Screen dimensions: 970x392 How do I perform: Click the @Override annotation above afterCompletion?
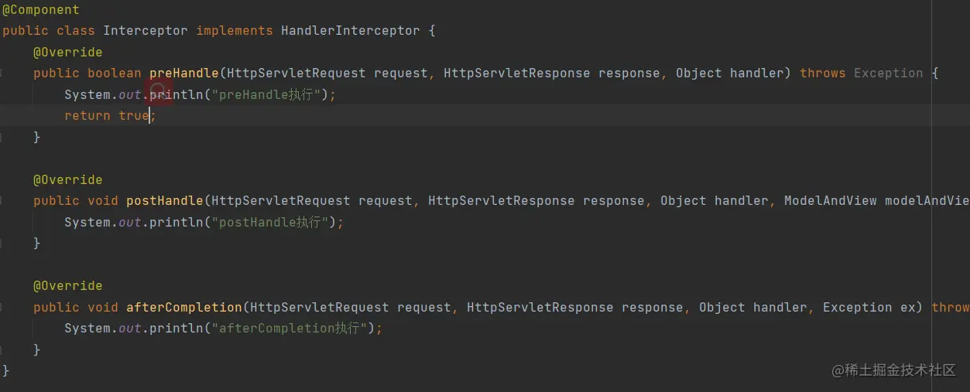click(68, 286)
